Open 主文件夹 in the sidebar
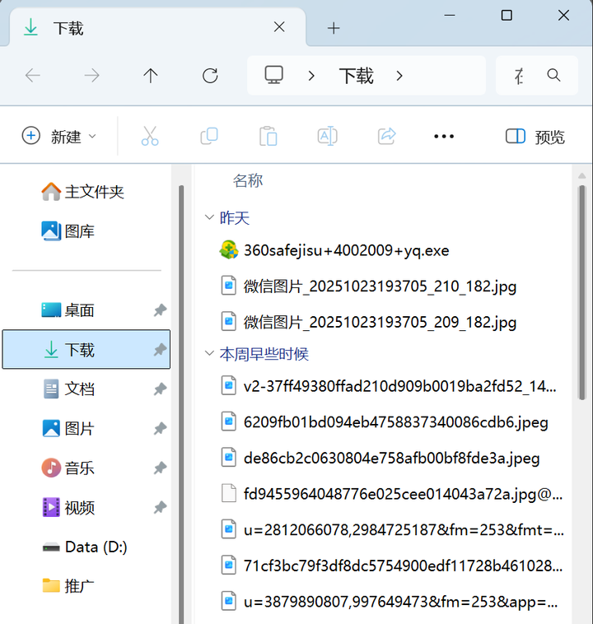 (x=83, y=192)
